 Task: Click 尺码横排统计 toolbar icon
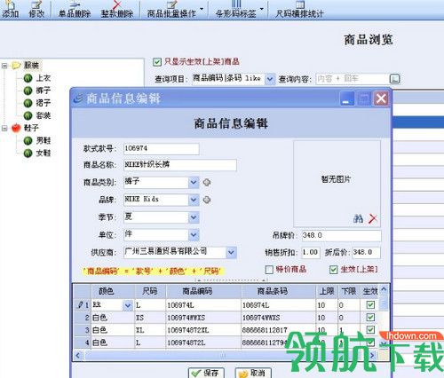pyautogui.click(x=299, y=9)
